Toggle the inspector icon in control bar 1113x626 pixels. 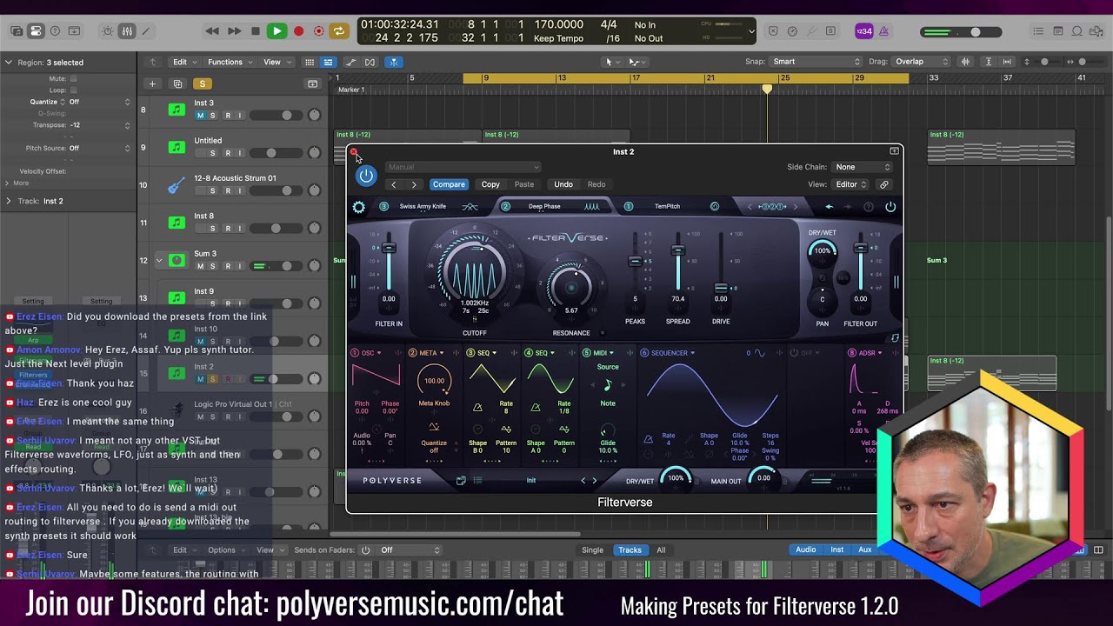click(36, 31)
